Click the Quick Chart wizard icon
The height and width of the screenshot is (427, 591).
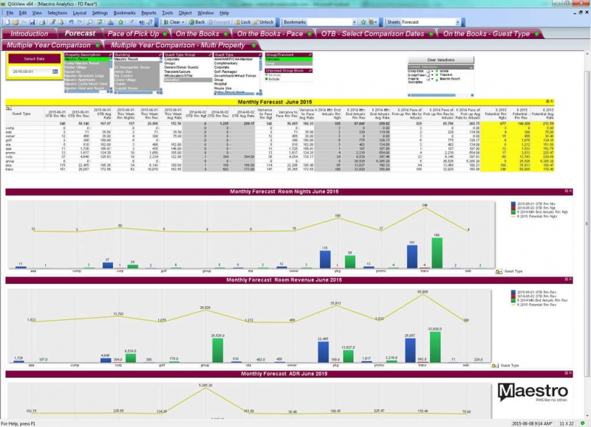[x=110, y=22]
